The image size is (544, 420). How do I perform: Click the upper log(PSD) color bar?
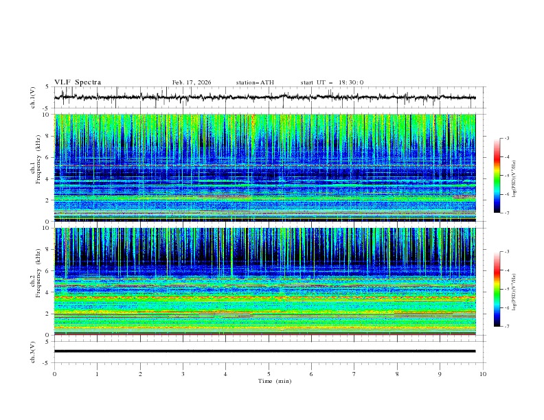pos(497,175)
